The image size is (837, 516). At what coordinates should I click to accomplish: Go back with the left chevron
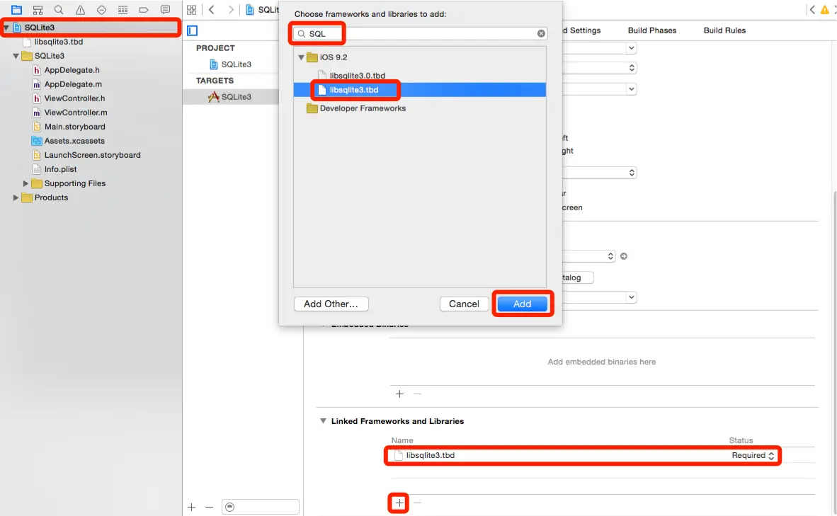212,10
